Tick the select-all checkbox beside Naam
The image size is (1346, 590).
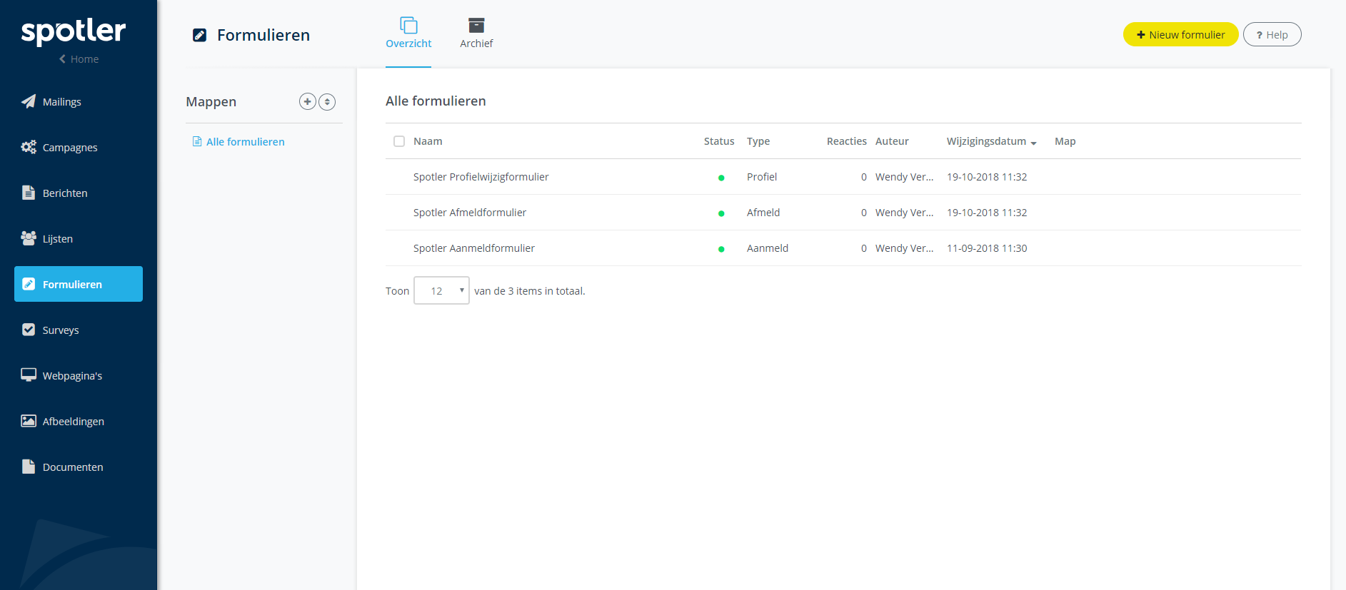point(399,141)
